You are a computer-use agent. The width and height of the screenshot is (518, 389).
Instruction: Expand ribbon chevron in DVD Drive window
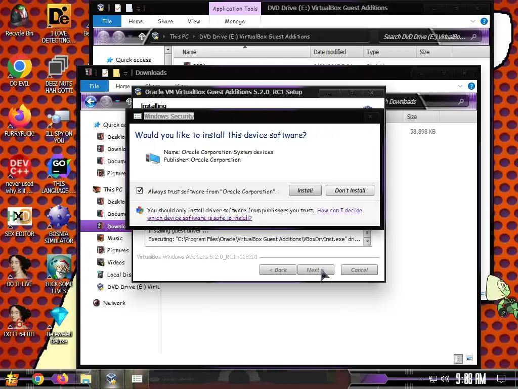tap(473, 21)
